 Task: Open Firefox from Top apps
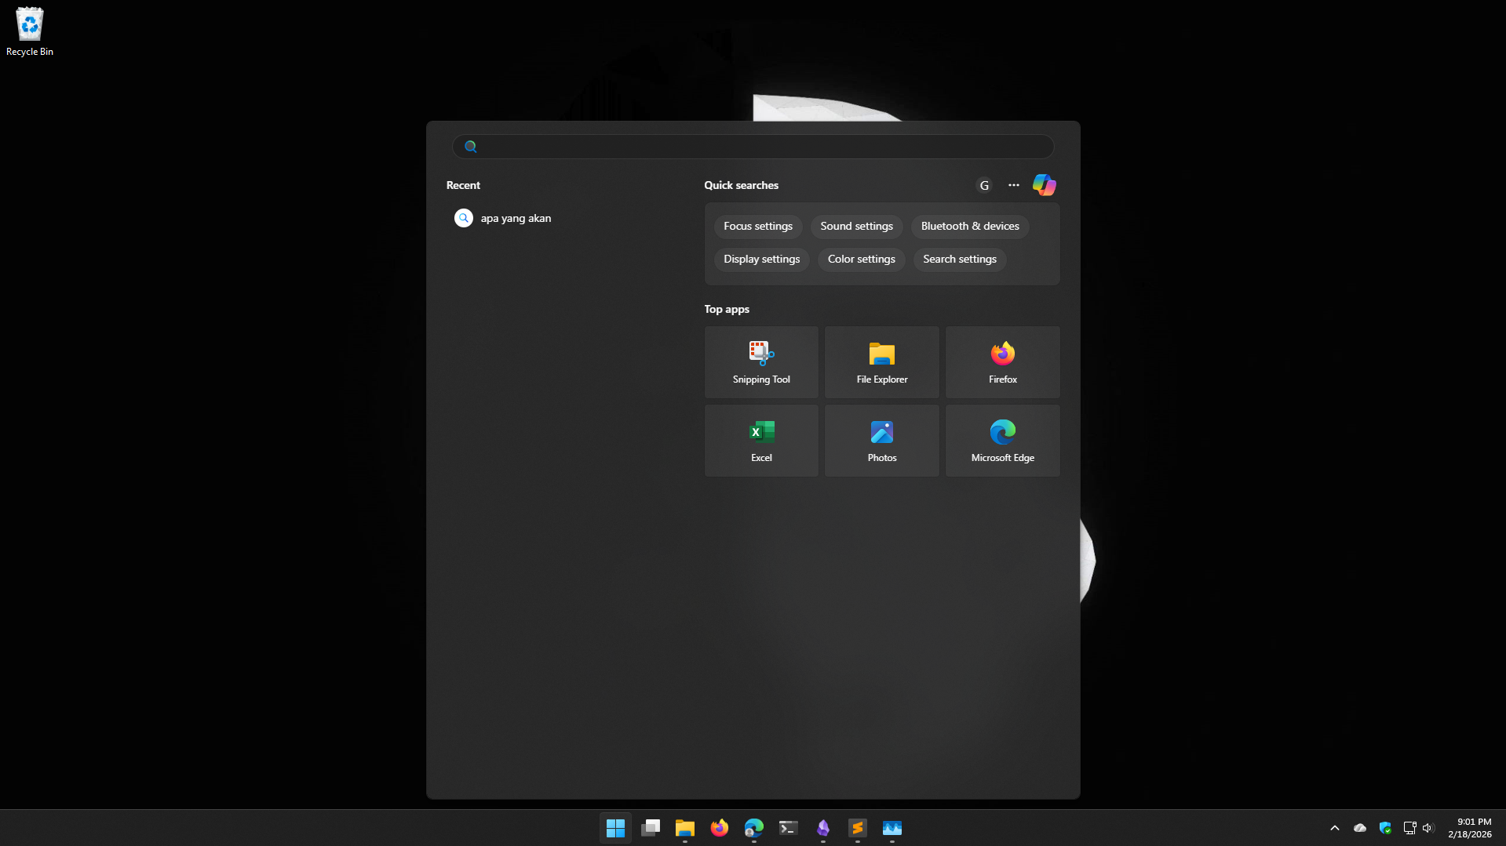(x=1002, y=362)
